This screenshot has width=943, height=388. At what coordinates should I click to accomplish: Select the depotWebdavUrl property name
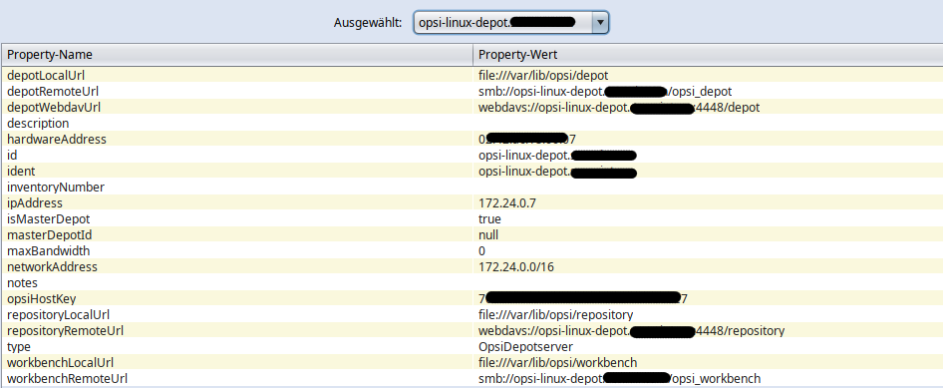pos(54,107)
